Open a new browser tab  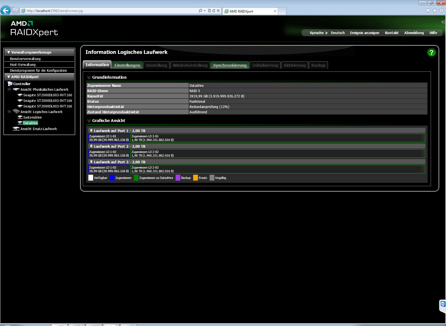tap(282, 11)
